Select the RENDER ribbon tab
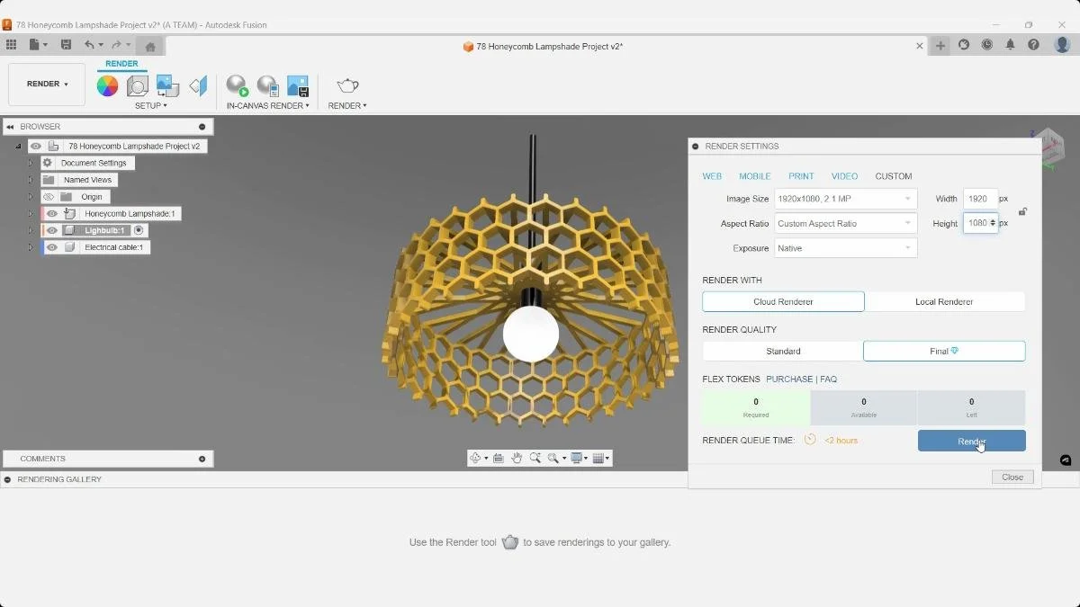Image resolution: width=1080 pixels, height=607 pixels. [x=121, y=64]
